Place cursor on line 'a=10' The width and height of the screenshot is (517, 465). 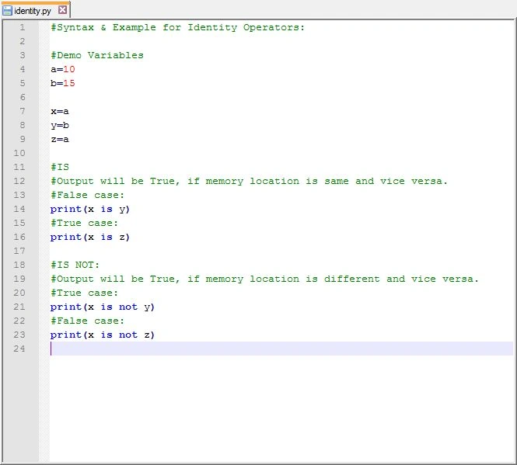point(63,69)
